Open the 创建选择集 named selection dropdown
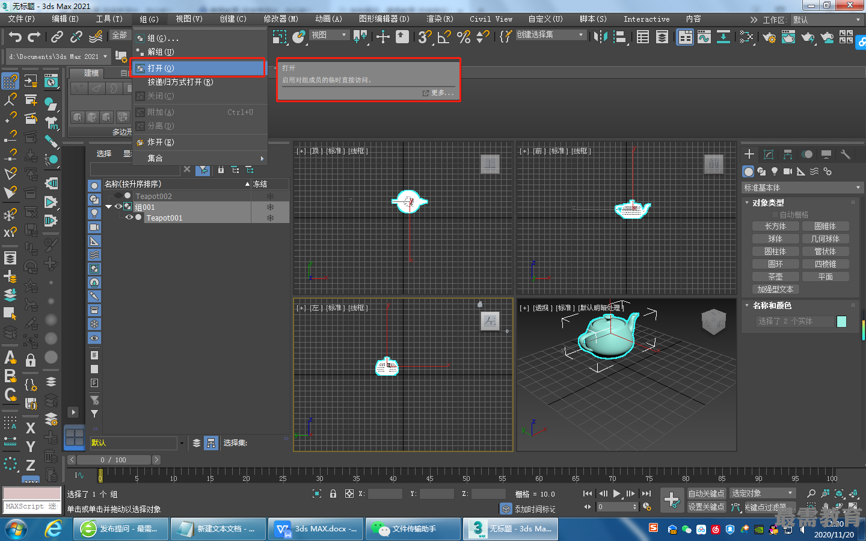 point(551,35)
